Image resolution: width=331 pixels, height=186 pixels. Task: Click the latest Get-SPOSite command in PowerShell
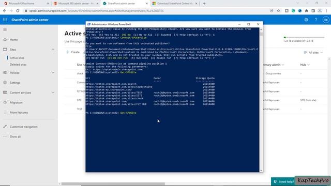tap(128, 113)
